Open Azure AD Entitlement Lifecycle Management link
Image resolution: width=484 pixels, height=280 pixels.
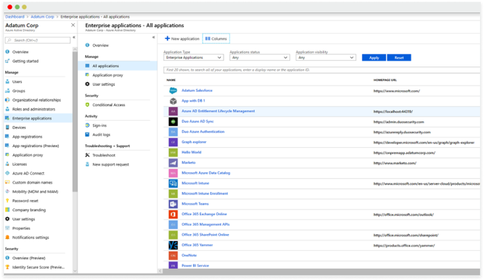tap(218, 111)
